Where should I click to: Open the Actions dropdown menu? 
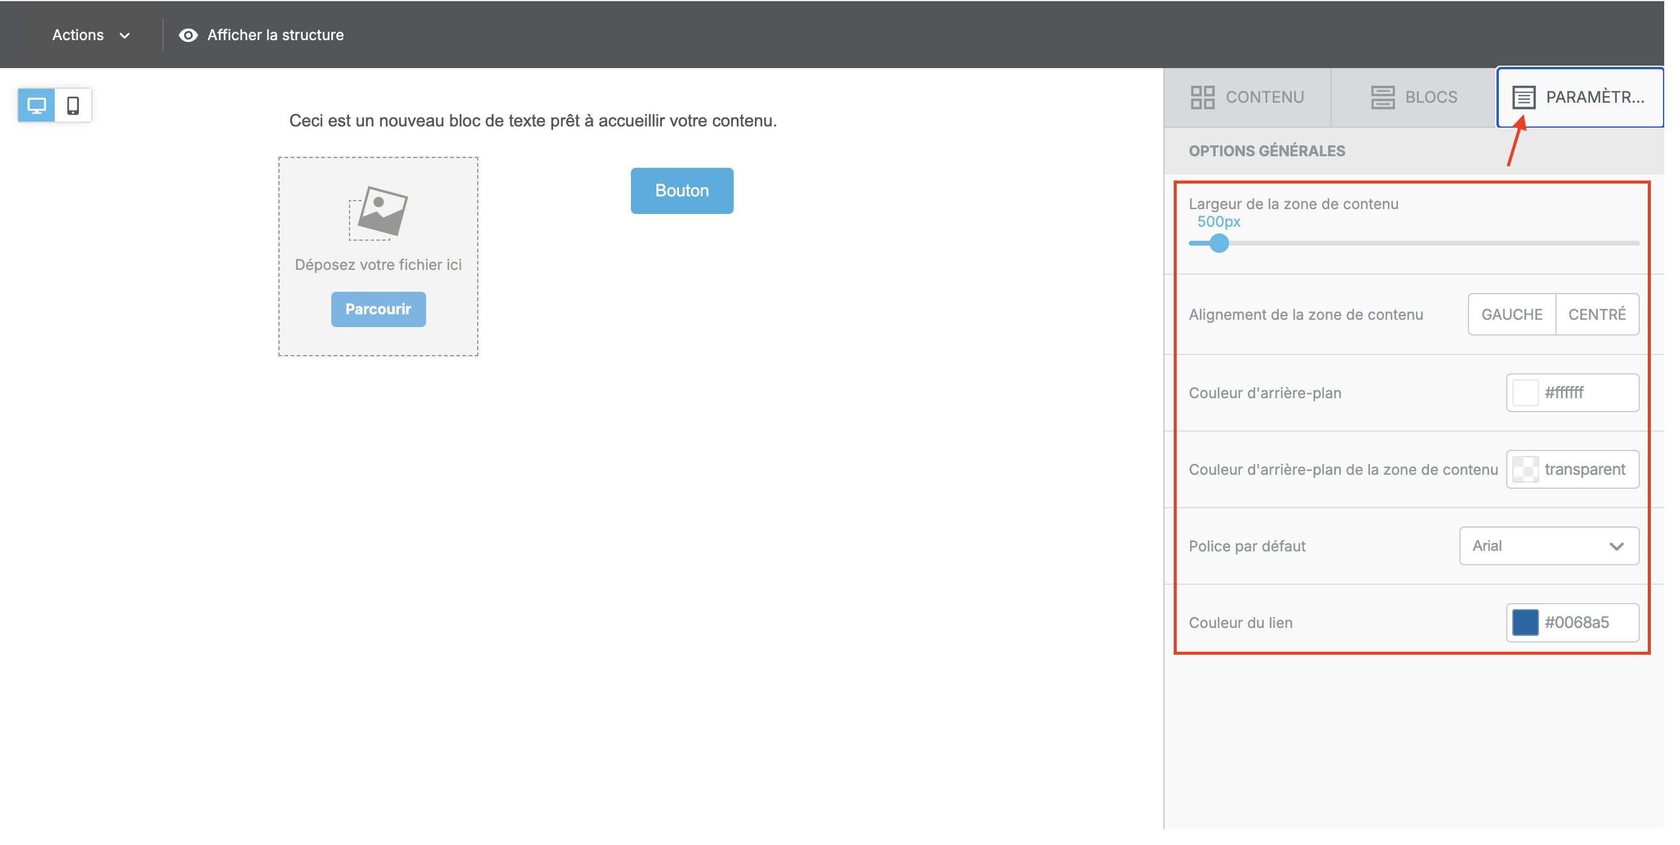(x=91, y=35)
